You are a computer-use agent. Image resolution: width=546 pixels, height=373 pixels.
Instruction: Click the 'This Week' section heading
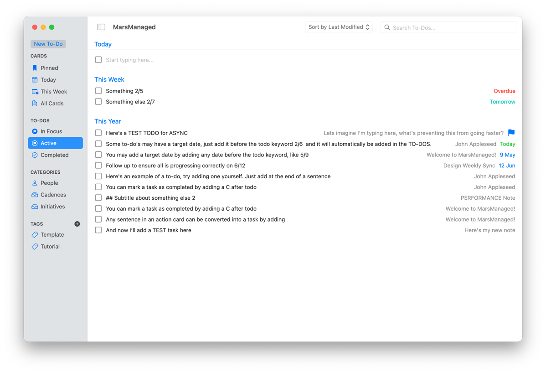click(109, 79)
